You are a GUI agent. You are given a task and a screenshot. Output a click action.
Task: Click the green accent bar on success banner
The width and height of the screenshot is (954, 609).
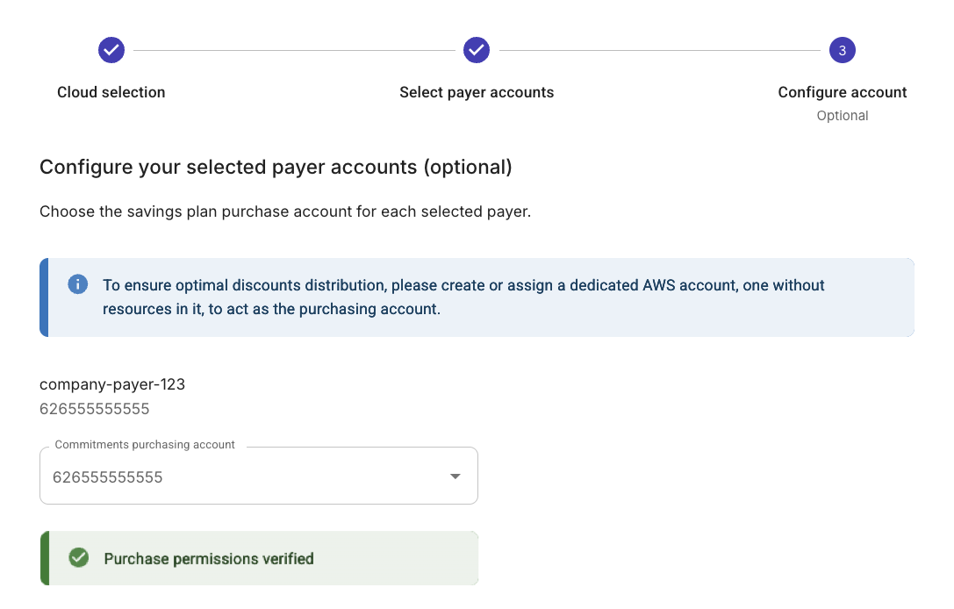pyautogui.click(x=42, y=557)
